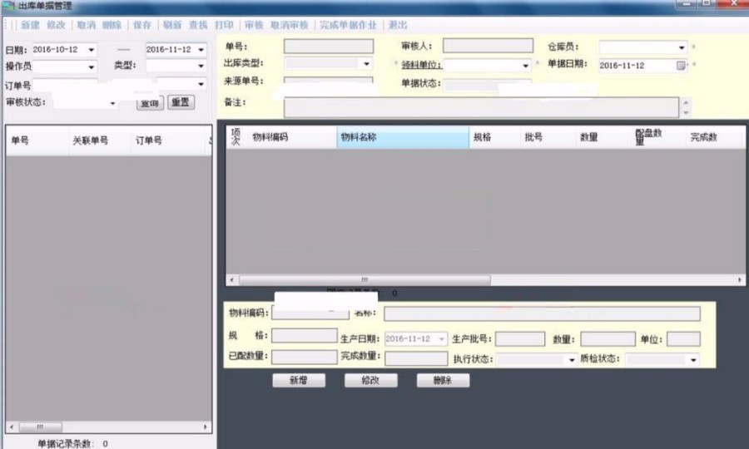Click into the 备注 remarks field
The height and width of the screenshot is (449, 749).
click(x=481, y=107)
